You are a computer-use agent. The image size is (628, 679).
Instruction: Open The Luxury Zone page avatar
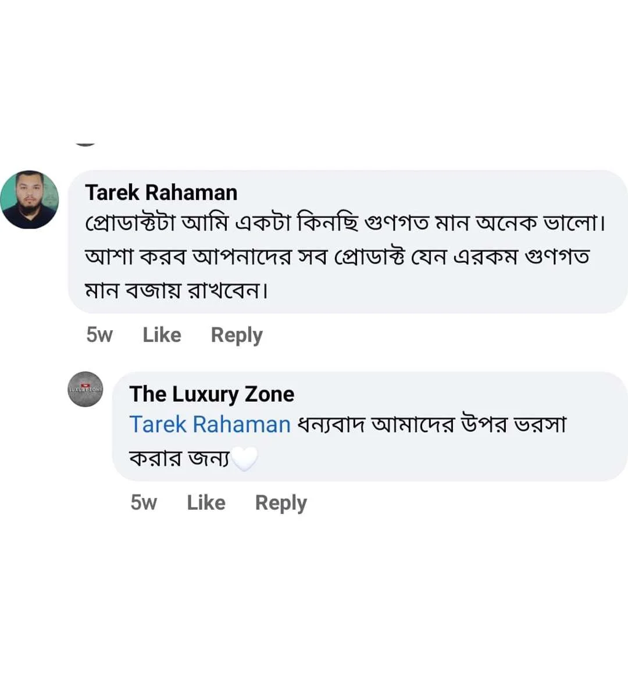pos(85,389)
